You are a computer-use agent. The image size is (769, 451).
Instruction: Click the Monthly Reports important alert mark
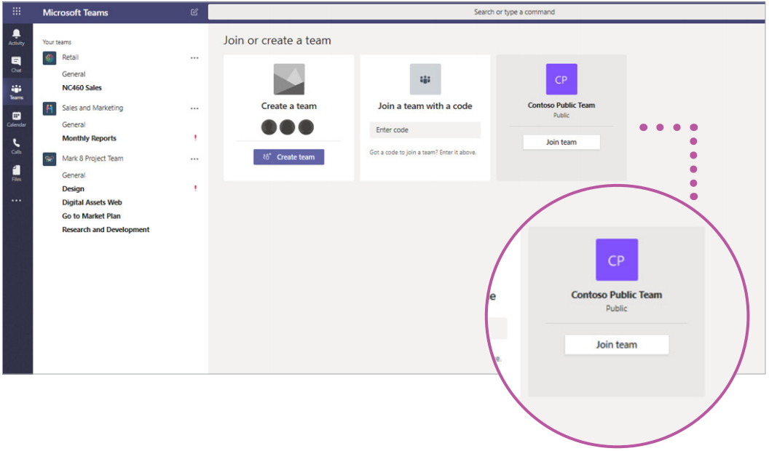pyautogui.click(x=195, y=137)
